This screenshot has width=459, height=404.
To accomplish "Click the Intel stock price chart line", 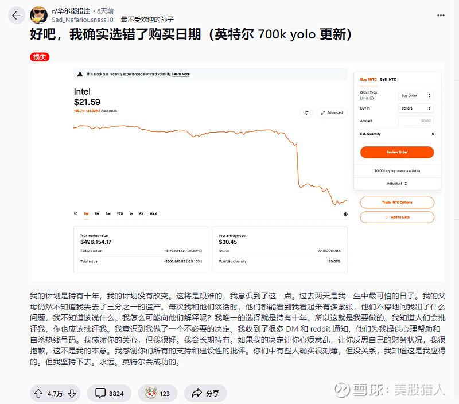I will (x=210, y=165).
